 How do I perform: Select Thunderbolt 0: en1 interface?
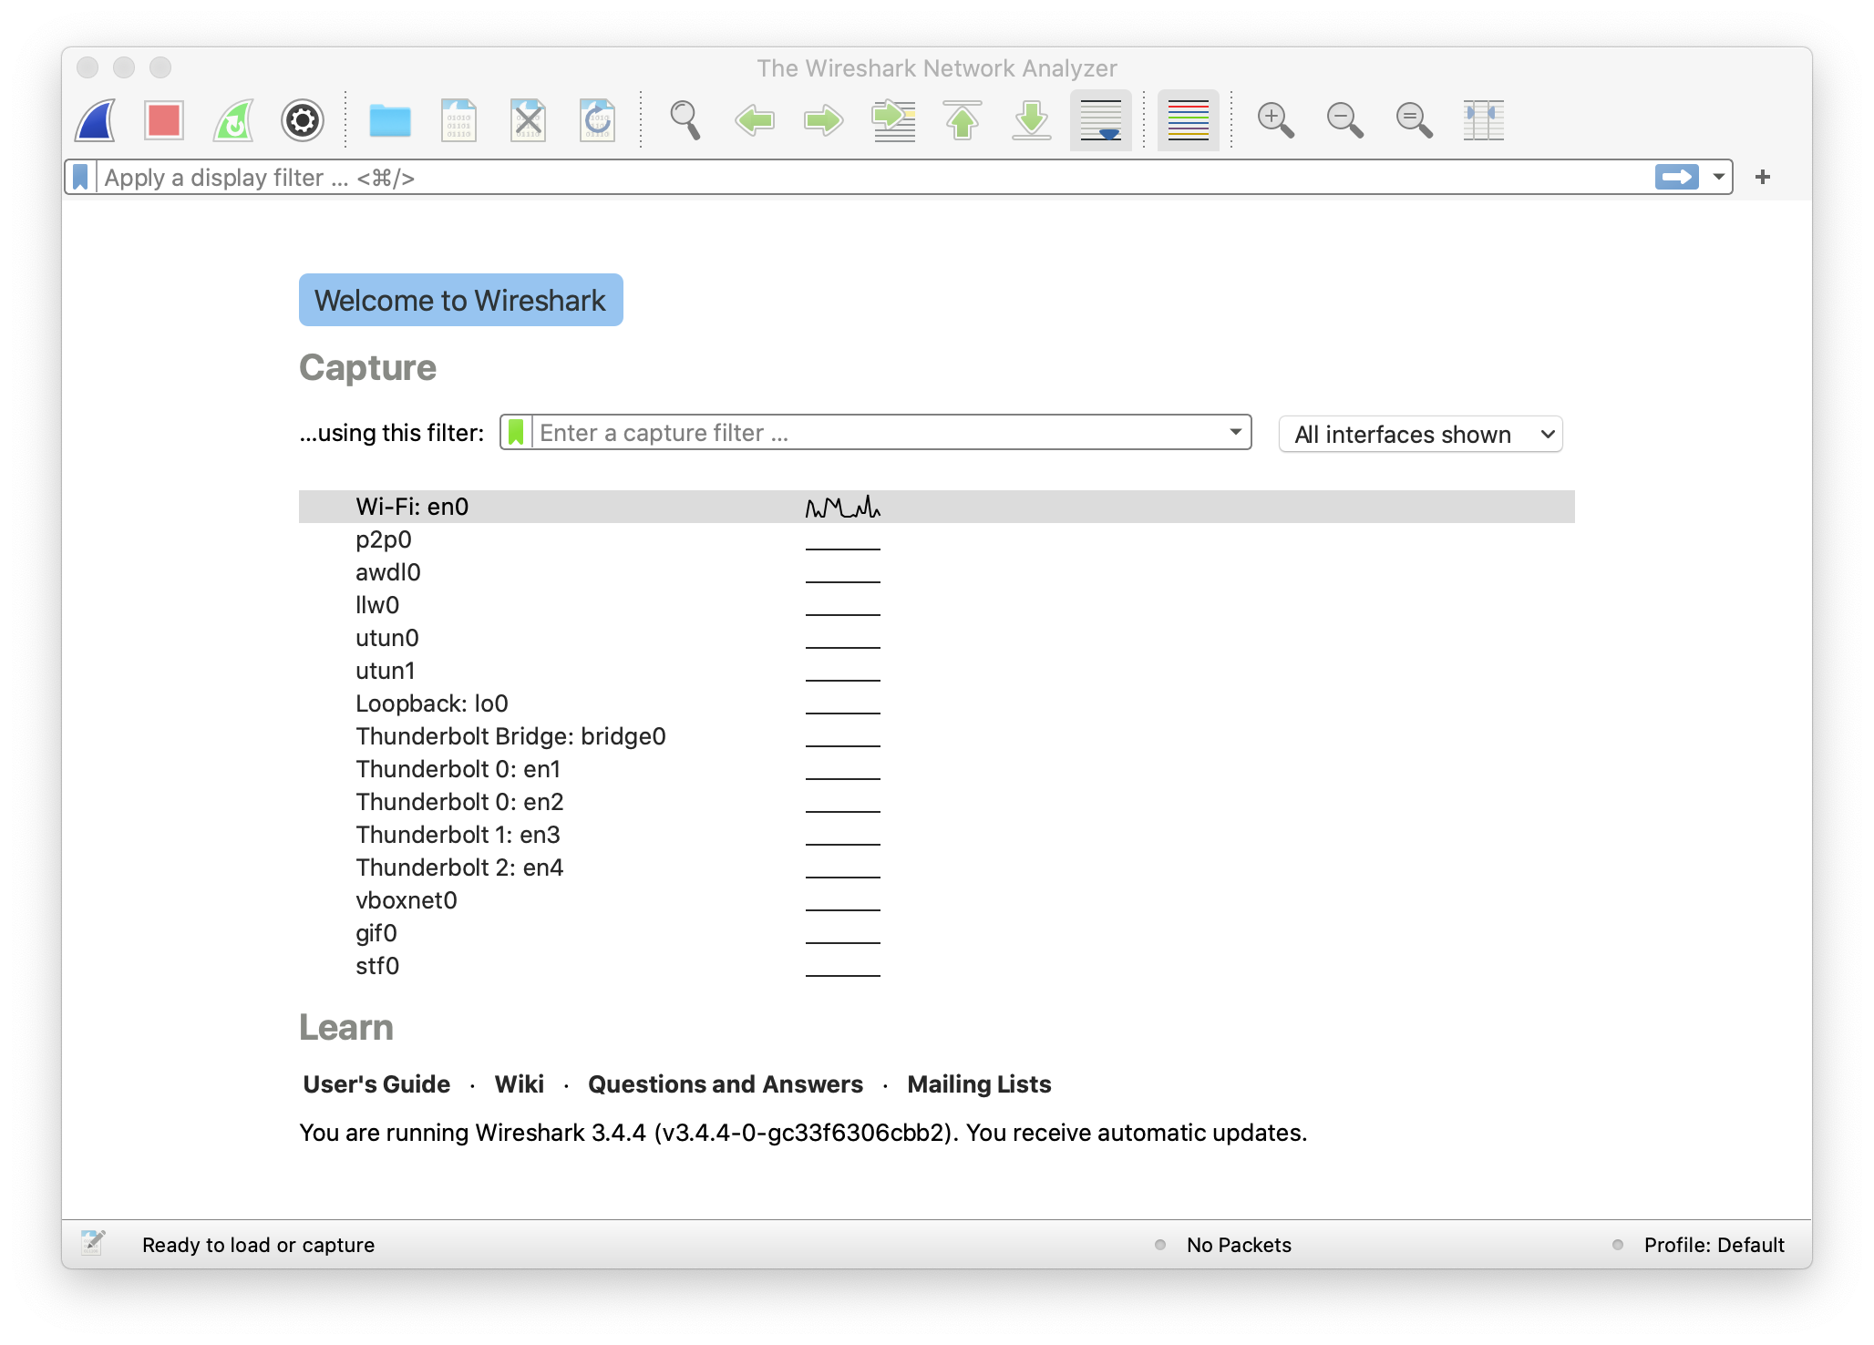click(x=937, y=769)
